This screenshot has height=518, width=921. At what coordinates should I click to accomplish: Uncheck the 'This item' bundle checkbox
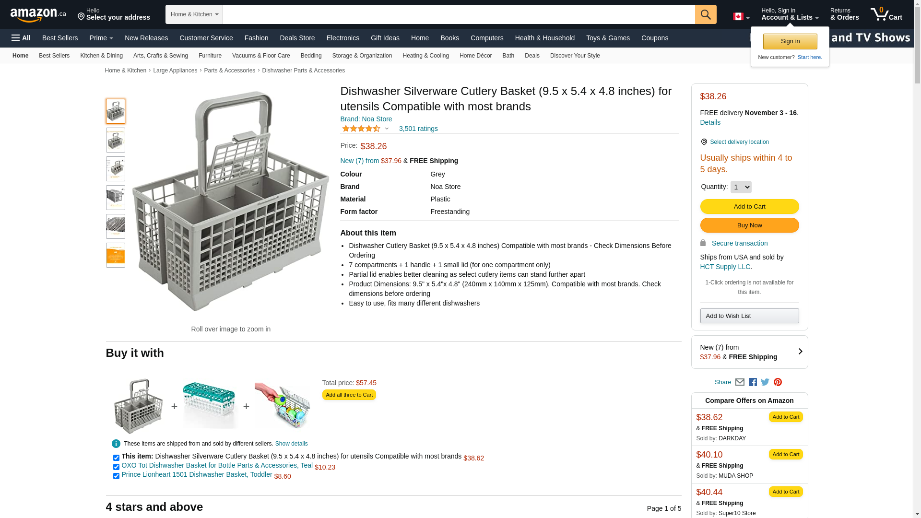[x=116, y=458]
